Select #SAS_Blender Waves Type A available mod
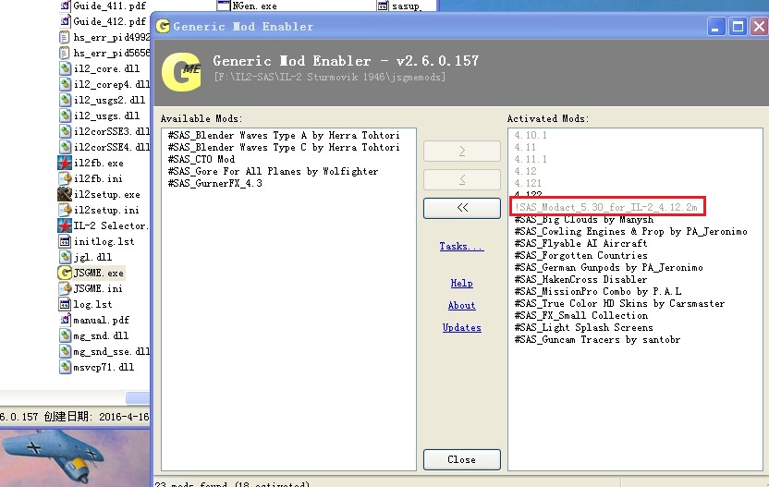 point(284,135)
